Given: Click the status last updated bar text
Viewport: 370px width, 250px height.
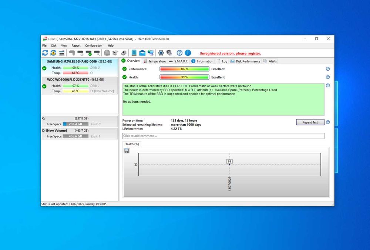Looking at the screenshot, I should click(x=74, y=204).
